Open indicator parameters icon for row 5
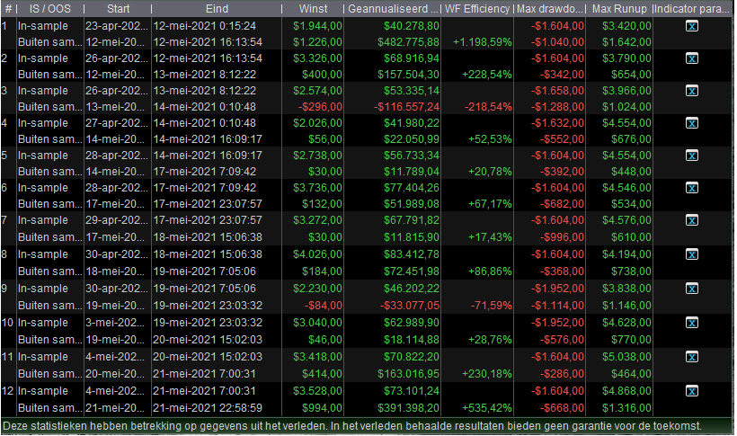 691,156
